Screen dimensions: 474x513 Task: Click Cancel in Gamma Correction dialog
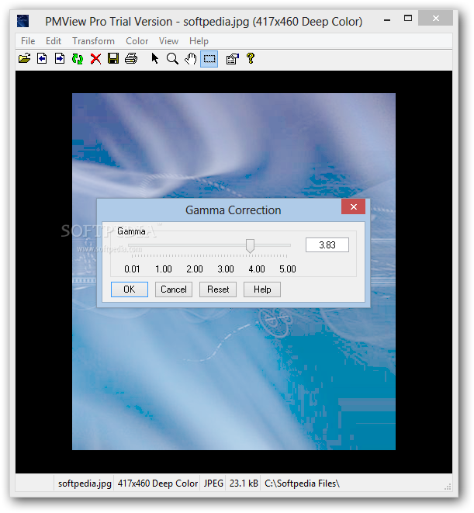click(173, 289)
